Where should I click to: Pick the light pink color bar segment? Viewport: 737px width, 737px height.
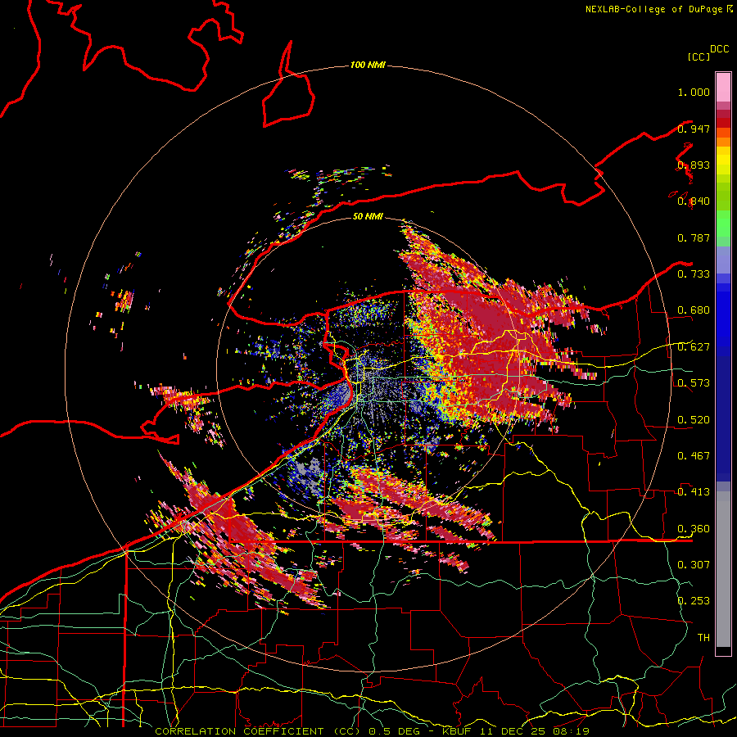[723, 87]
